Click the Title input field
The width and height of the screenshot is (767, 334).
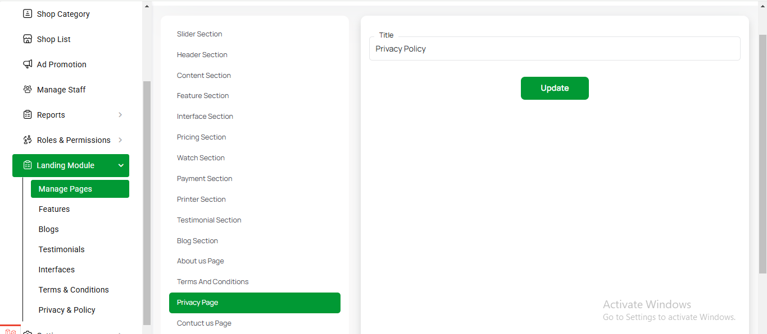[x=554, y=49]
